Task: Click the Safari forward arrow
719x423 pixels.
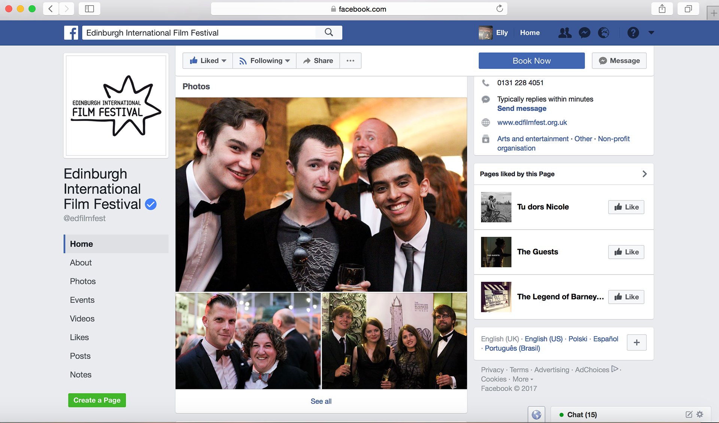Action: (66, 9)
